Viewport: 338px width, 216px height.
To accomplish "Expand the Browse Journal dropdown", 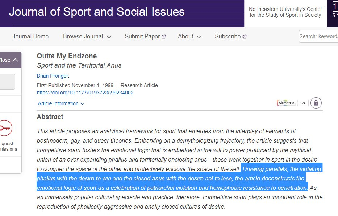I will [x=87, y=37].
